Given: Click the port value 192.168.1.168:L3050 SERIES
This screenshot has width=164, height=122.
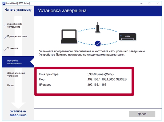Looking at the screenshot, I should (107, 79).
